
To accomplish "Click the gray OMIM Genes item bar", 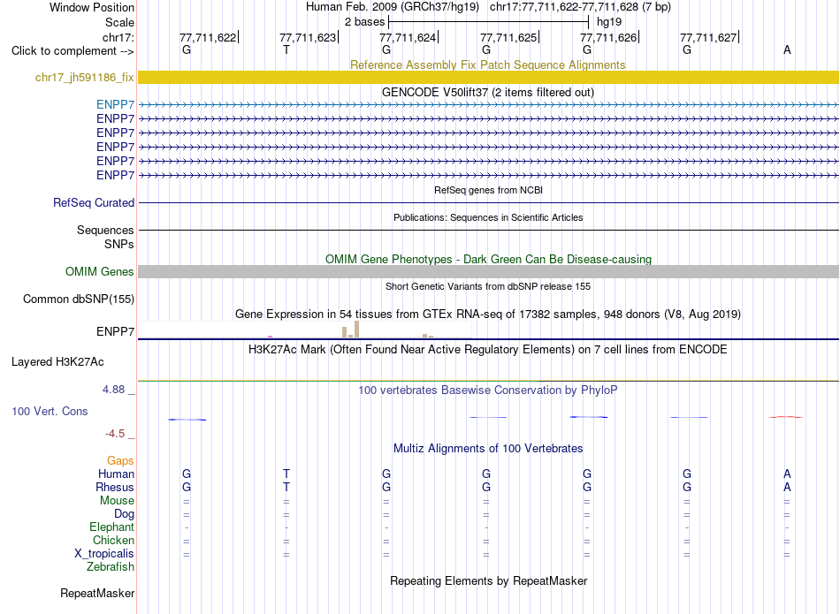I will [488, 271].
